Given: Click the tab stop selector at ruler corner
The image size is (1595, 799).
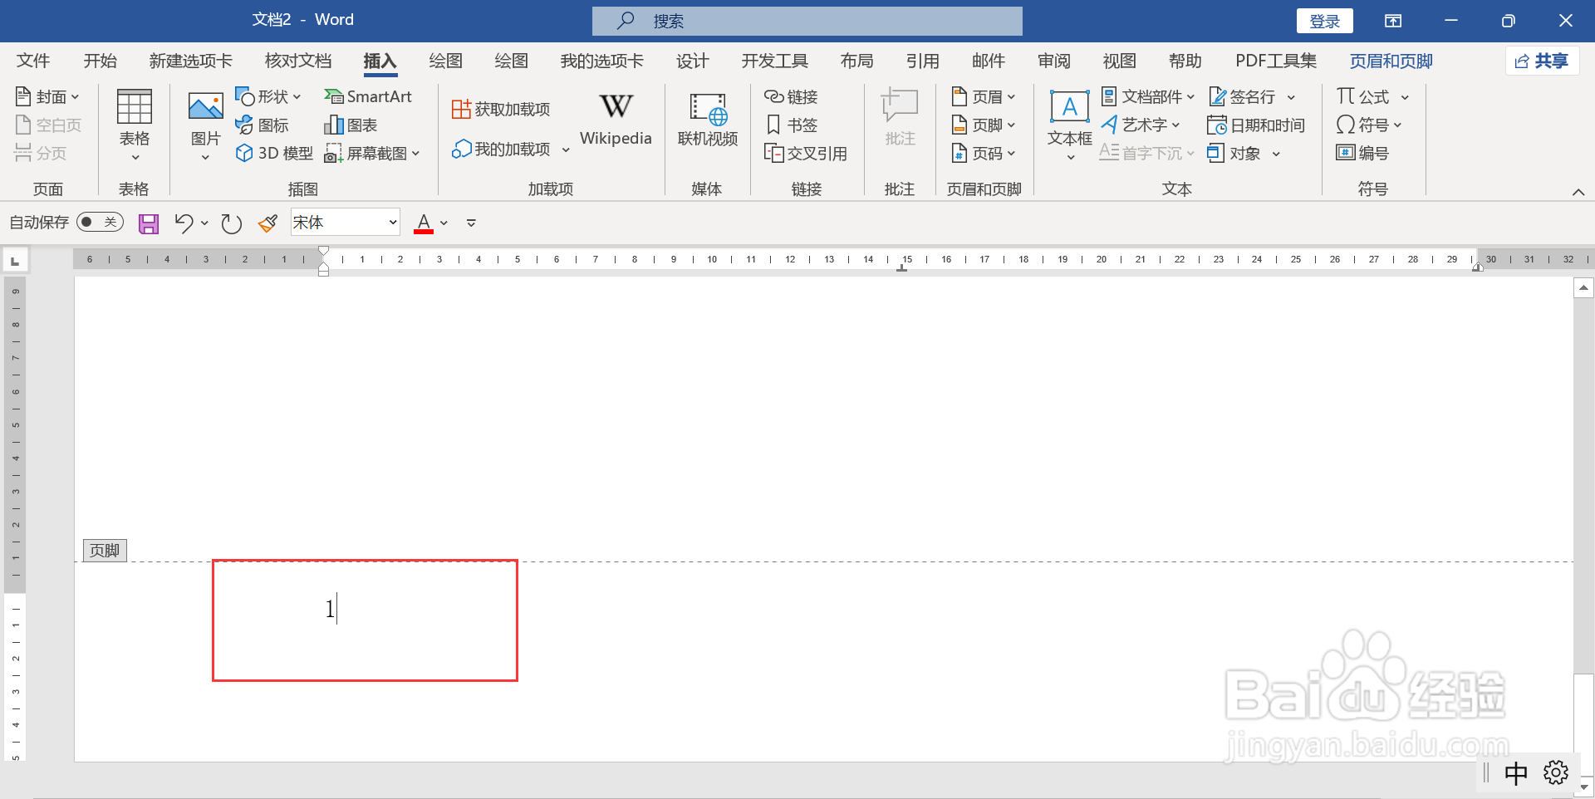Looking at the screenshot, I should [x=15, y=261].
